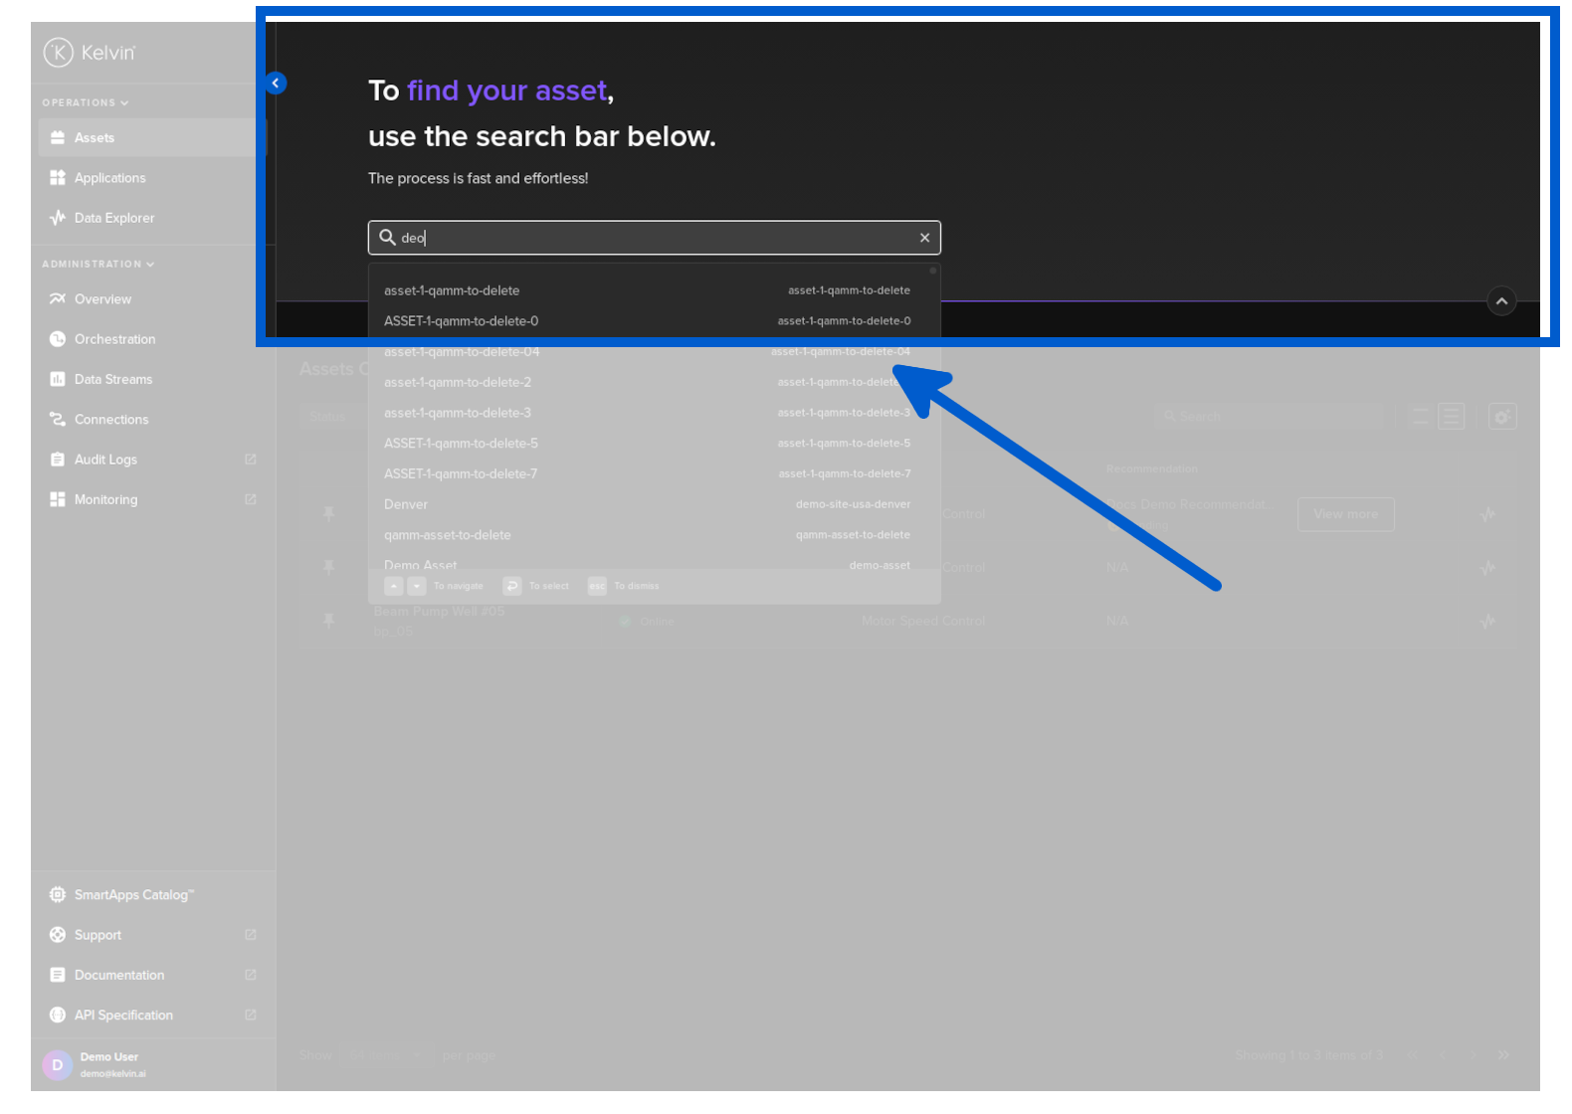Screen dimensions: 1572x1114
Task: Open the Applications page
Action: tap(109, 178)
